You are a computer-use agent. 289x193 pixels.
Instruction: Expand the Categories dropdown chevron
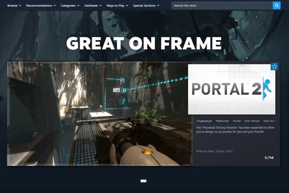78,5
